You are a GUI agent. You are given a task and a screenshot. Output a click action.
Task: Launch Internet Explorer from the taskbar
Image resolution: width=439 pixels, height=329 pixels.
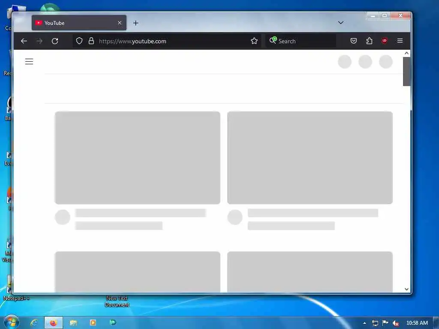pos(34,323)
